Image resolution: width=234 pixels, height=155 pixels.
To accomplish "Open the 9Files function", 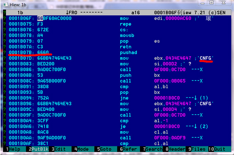I will 197,149.
